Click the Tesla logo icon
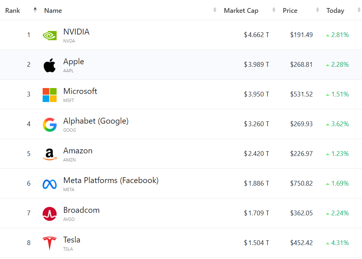362x259 pixels. click(x=50, y=244)
